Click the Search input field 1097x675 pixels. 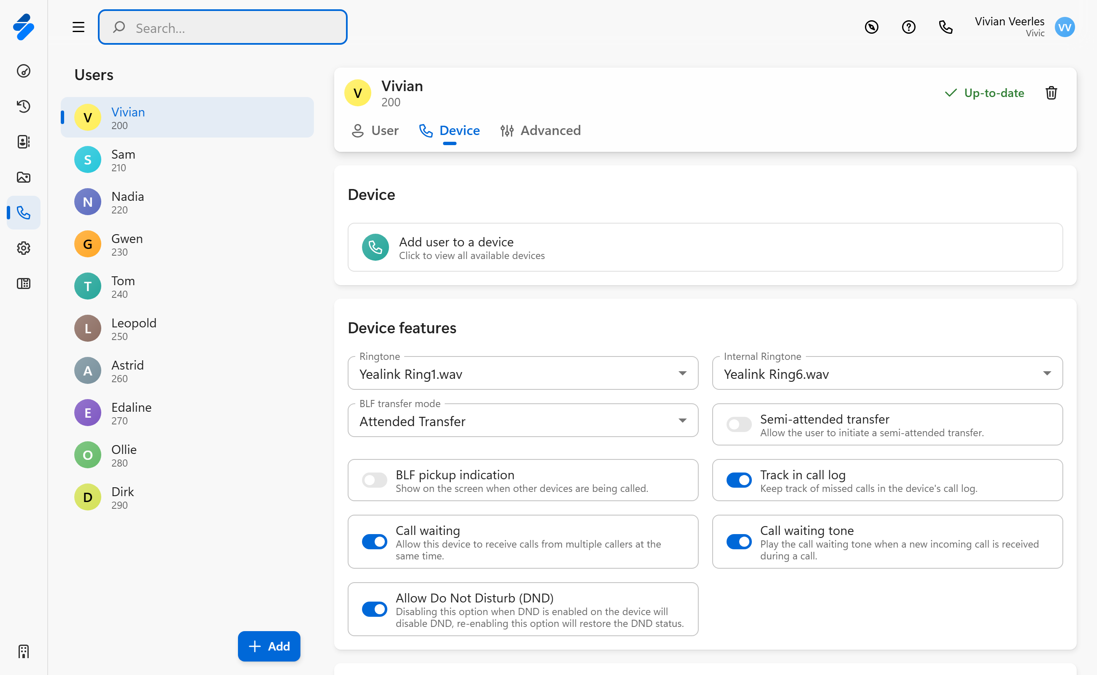(223, 27)
